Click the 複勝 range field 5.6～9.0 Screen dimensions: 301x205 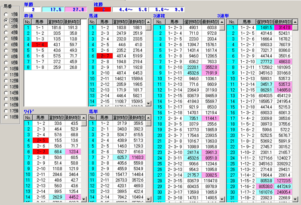pos(166,9)
